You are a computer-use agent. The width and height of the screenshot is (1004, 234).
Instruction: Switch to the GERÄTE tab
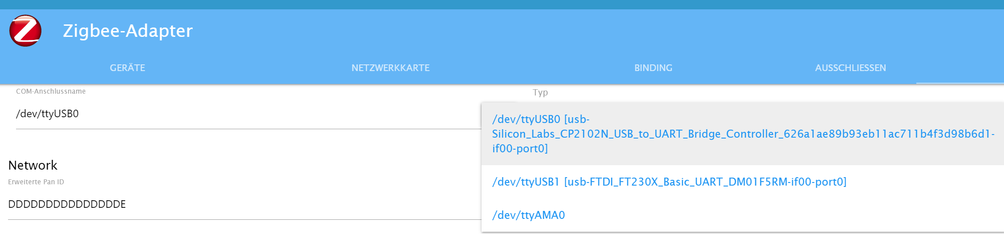pyautogui.click(x=127, y=68)
